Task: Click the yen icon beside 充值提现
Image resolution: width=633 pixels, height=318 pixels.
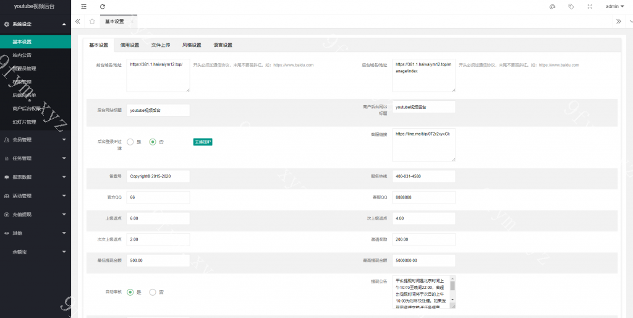Action: 6,215
